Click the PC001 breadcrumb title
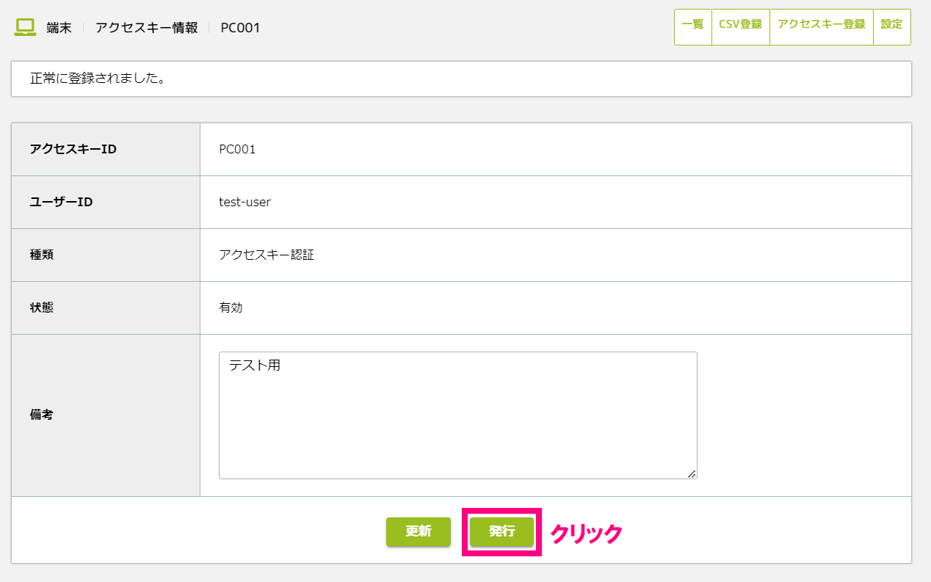This screenshot has height=582, width=931. click(240, 28)
